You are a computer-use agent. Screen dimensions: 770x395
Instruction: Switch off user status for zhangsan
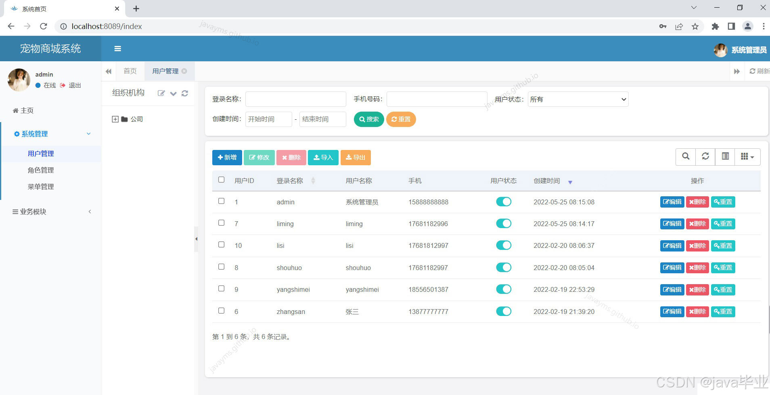504,311
